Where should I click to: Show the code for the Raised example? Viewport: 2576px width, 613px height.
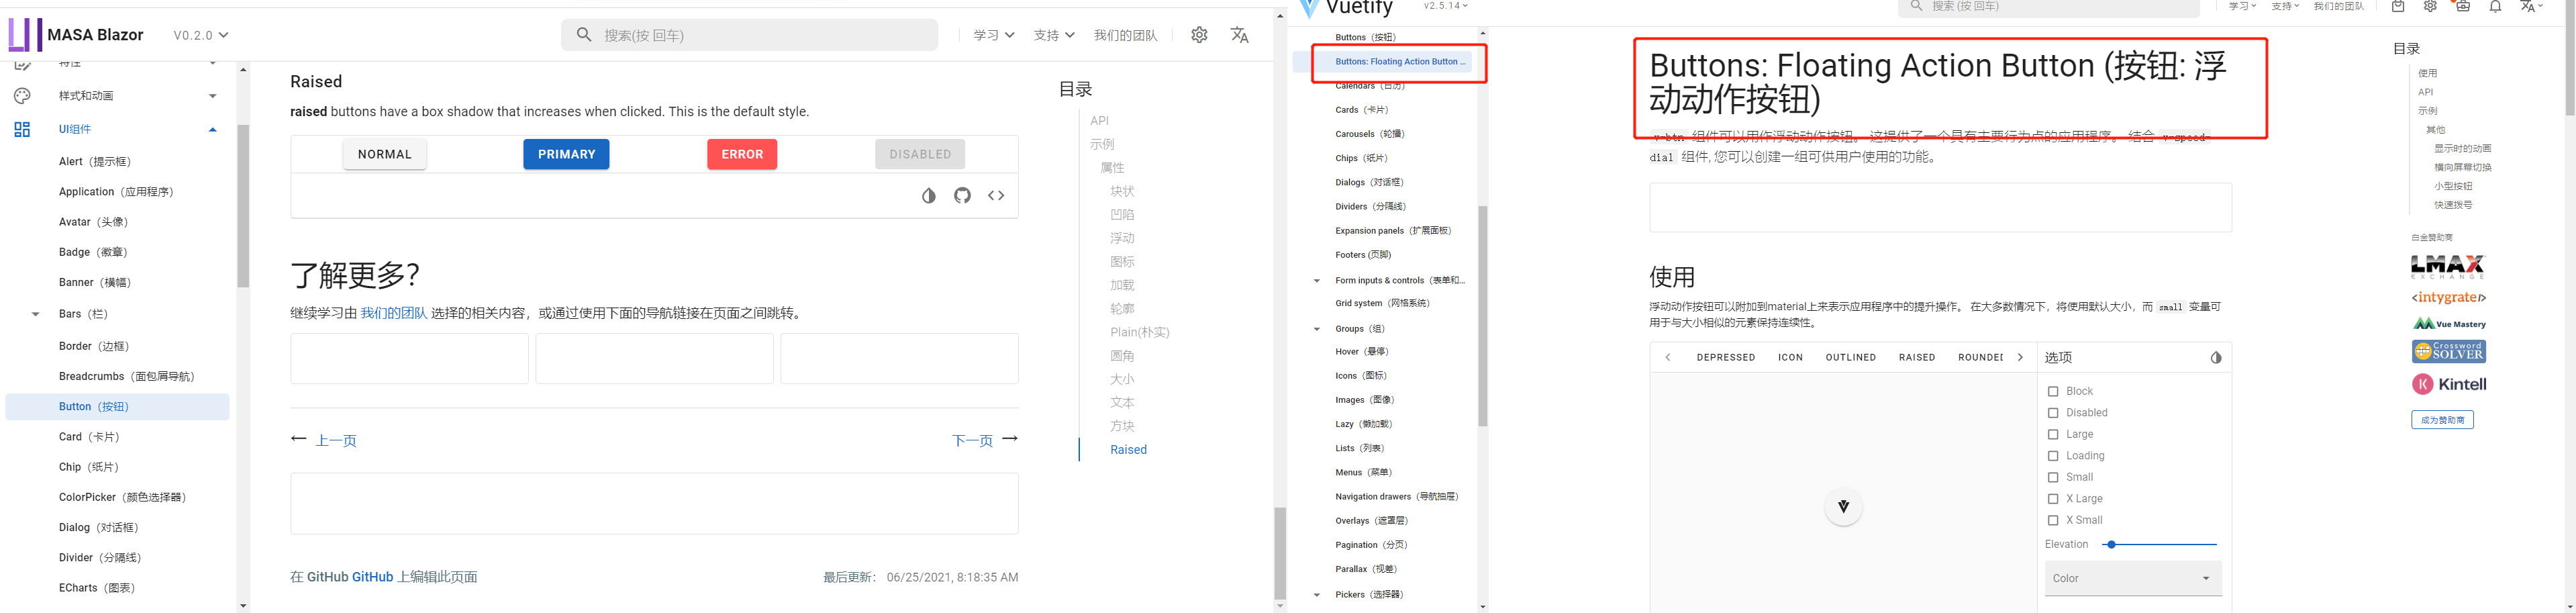pos(996,195)
